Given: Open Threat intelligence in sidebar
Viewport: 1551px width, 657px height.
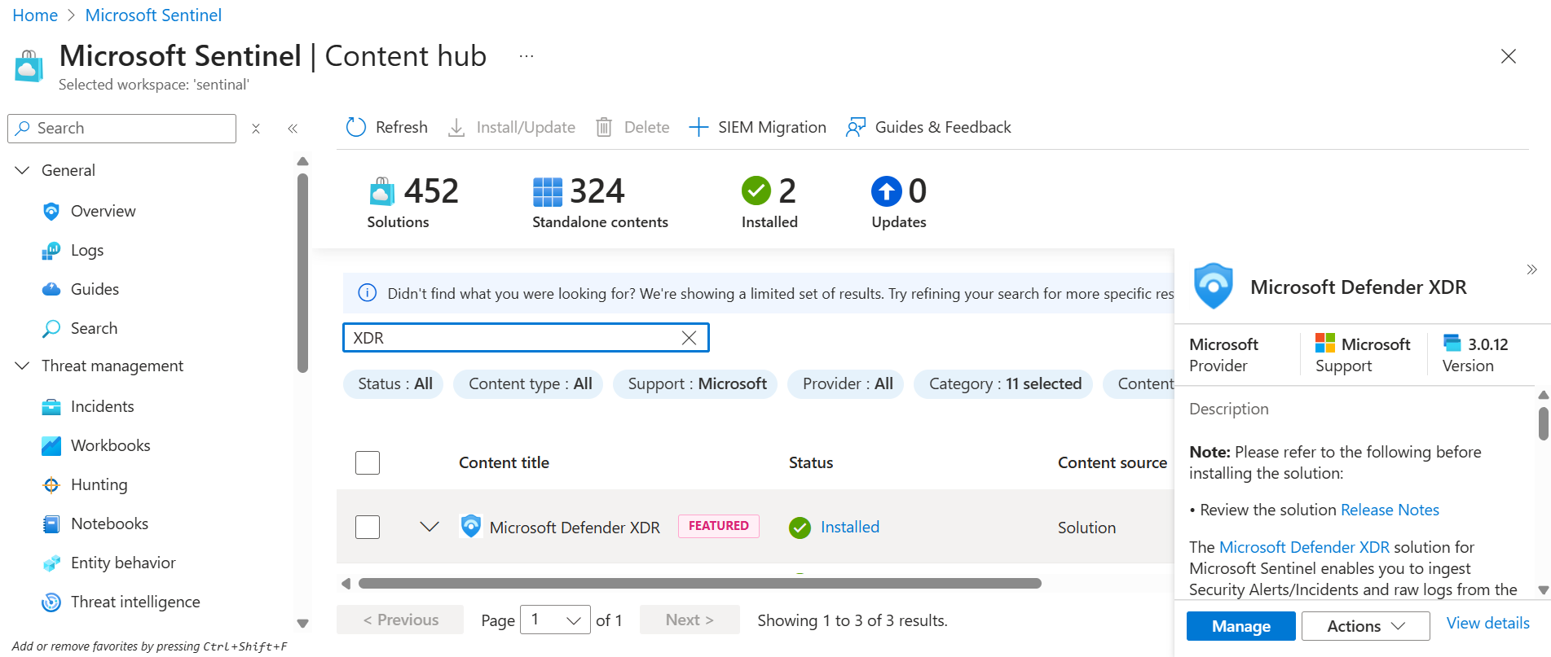Looking at the screenshot, I should coord(135,602).
